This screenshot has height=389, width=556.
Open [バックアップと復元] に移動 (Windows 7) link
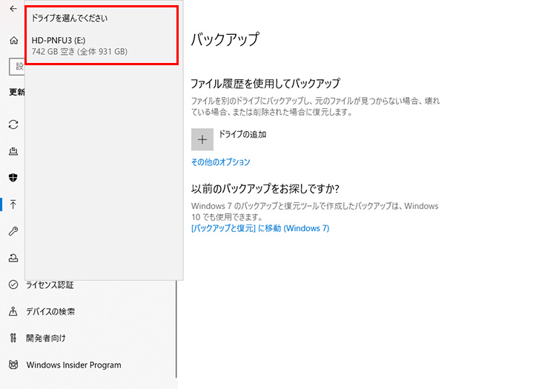pyautogui.click(x=259, y=228)
